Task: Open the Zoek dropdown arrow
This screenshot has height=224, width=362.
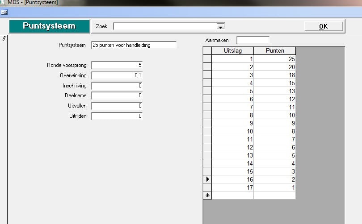Action: [x=220, y=26]
